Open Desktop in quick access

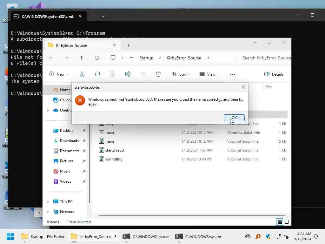pyautogui.click(x=66, y=131)
